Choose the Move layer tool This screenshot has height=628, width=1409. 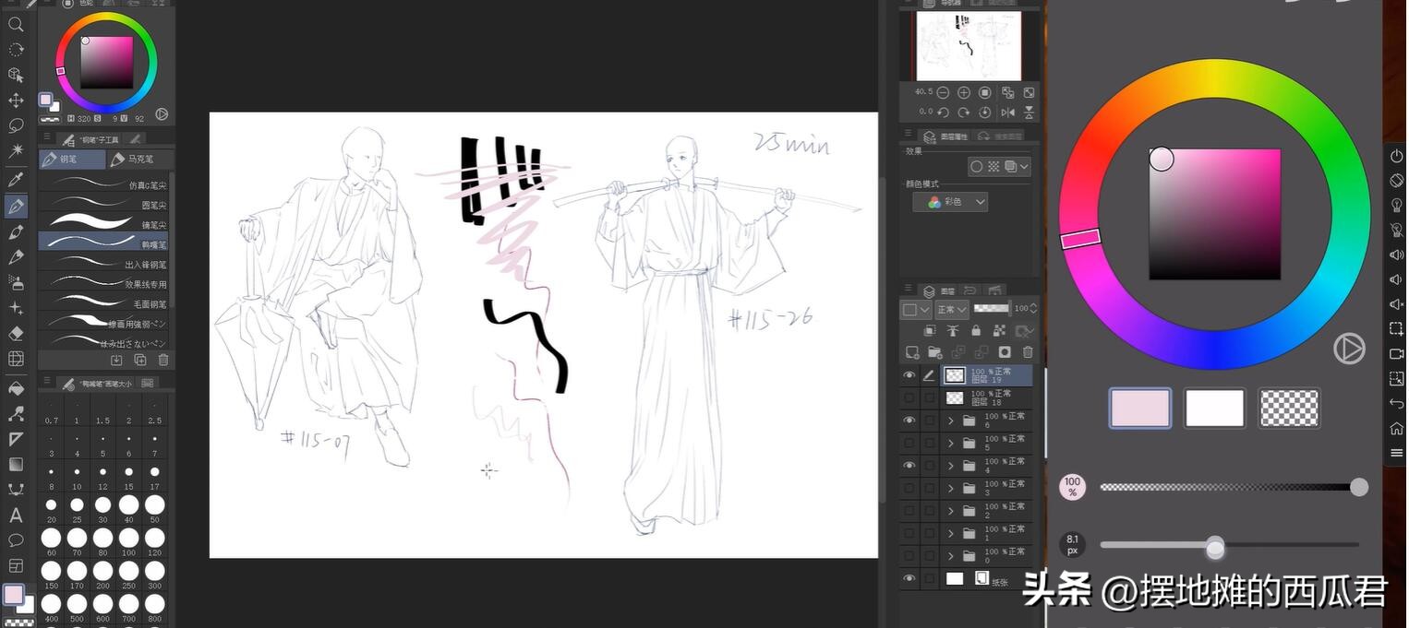click(x=16, y=100)
